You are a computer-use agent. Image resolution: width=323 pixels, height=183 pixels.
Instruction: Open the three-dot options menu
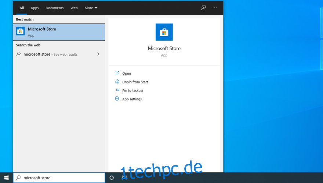(214, 8)
